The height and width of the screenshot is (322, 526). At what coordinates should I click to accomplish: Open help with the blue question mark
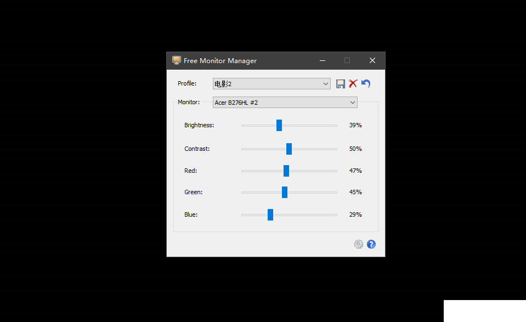click(x=371, y=244)
